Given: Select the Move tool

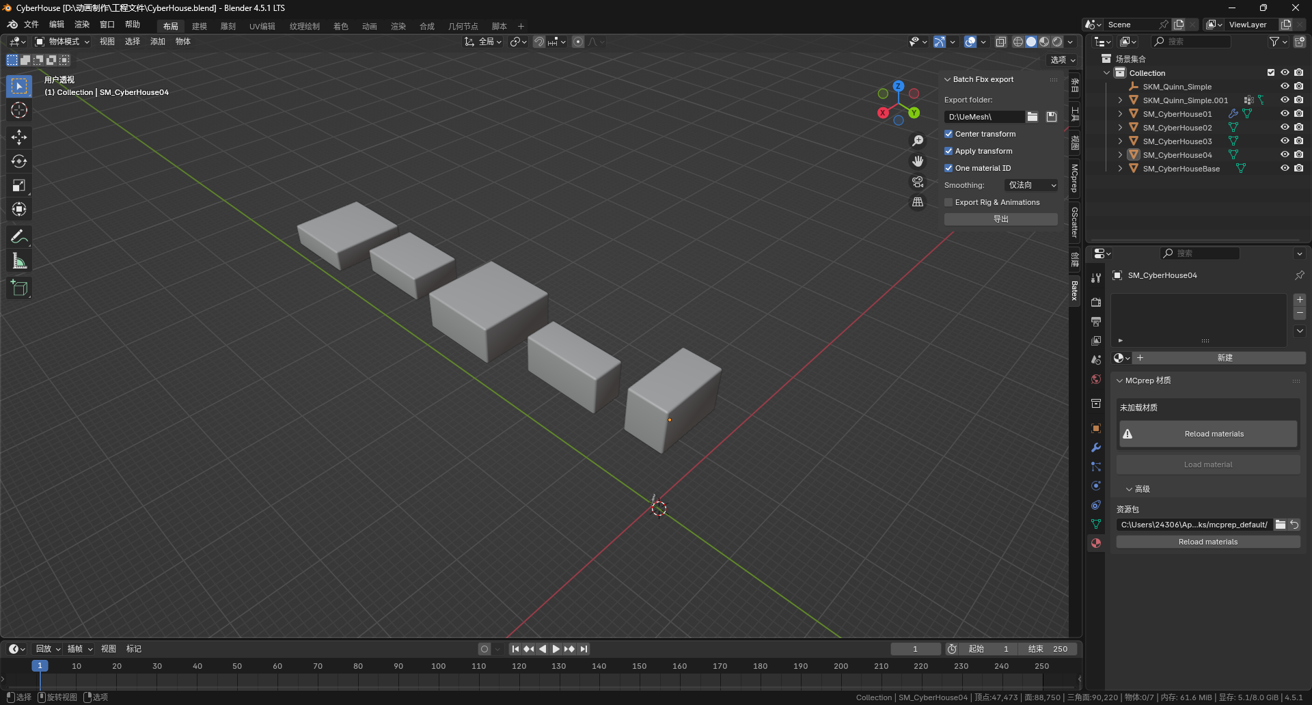Looking at the screenshot, I should pyautogui.click(x=19, y=137).
